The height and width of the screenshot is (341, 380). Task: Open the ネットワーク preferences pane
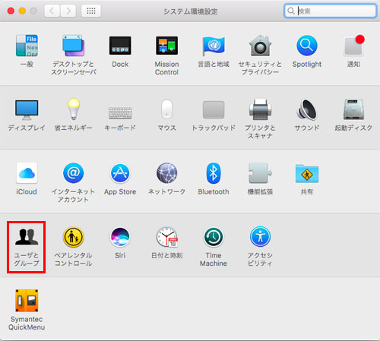coord(166,179)
